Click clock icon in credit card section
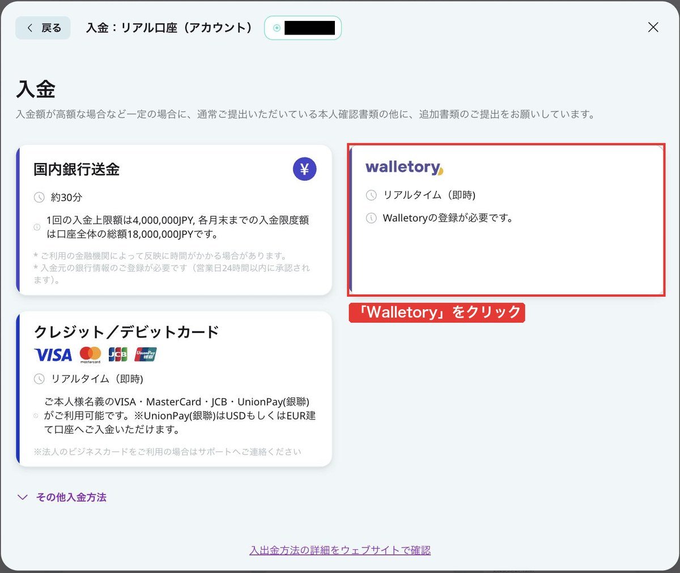The height and width of the screenshot is (573, 680). (x=39, y=379)
